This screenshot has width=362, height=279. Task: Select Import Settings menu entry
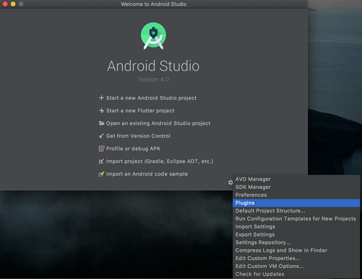click(x=296, y=226)
